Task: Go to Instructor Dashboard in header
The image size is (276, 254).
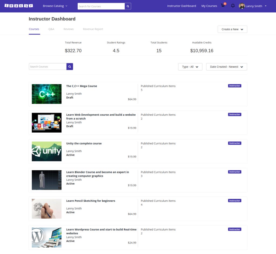Action: point(181,6)
